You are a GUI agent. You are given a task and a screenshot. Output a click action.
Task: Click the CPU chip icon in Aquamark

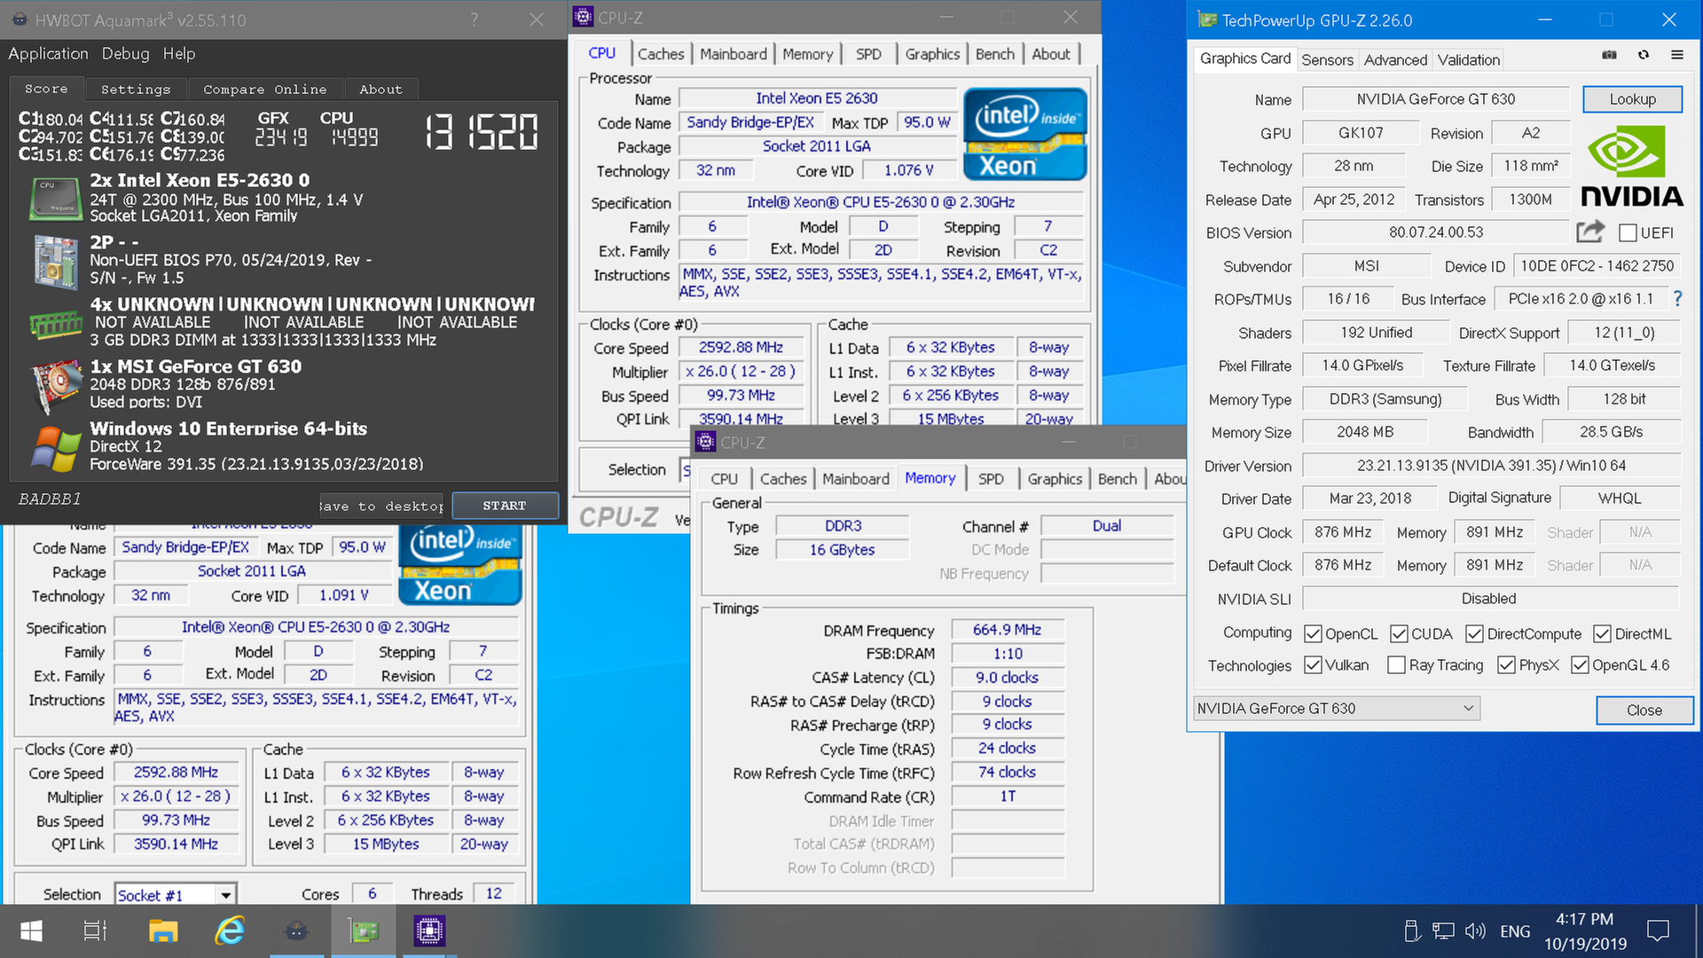(56, 199)
